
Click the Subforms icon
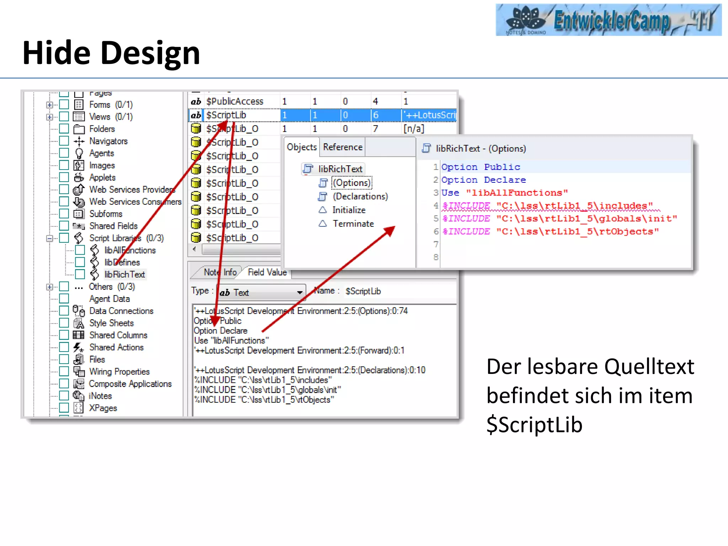pyautogui.click(x=79, y=214)
